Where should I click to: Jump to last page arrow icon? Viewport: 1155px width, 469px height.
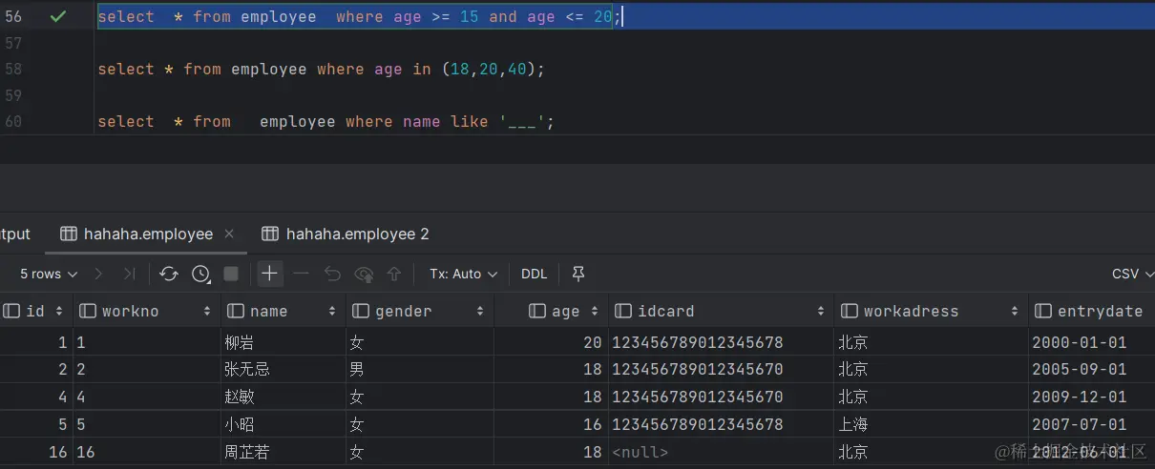pyautogui.click(x=129, y=274)
